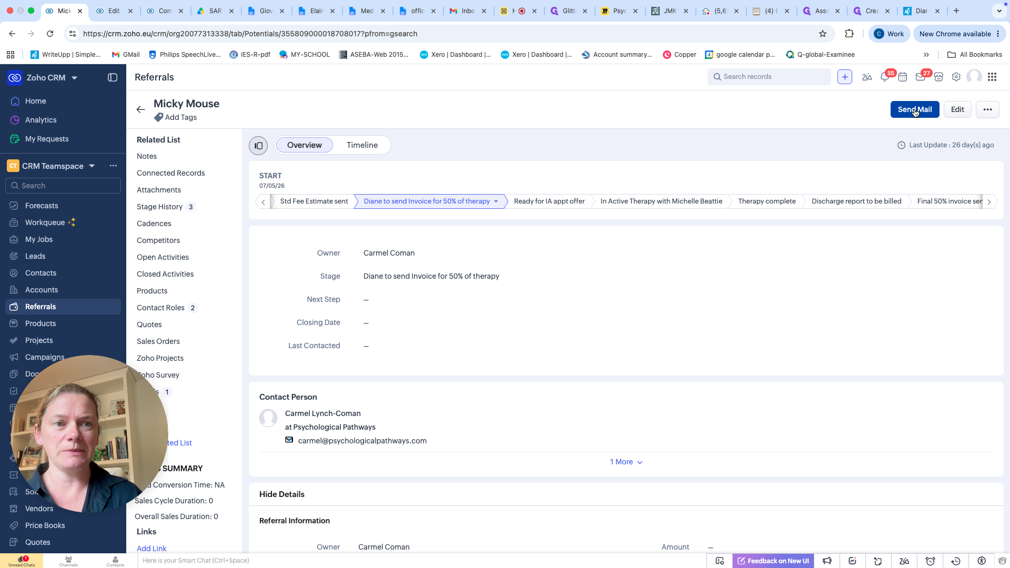Open the more actions ellipsis button
Viewport: 1010px width, 568px height.
pos(987,109)
